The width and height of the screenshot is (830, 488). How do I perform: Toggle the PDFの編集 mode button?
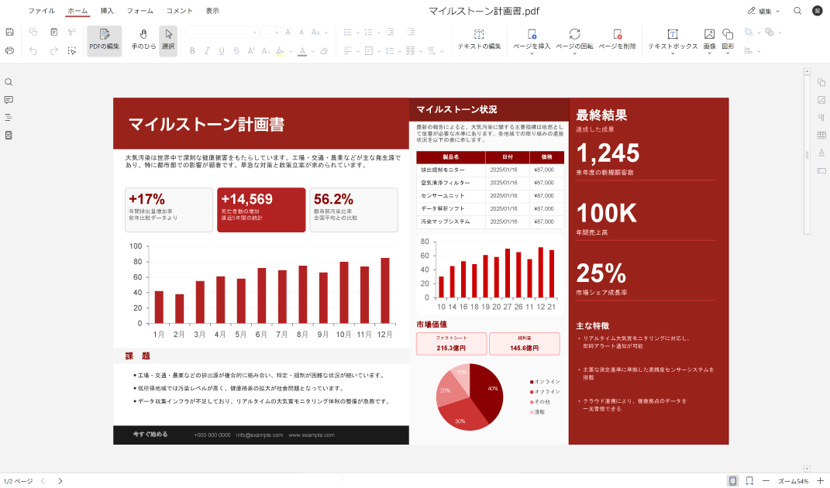[x=105, y=41]
